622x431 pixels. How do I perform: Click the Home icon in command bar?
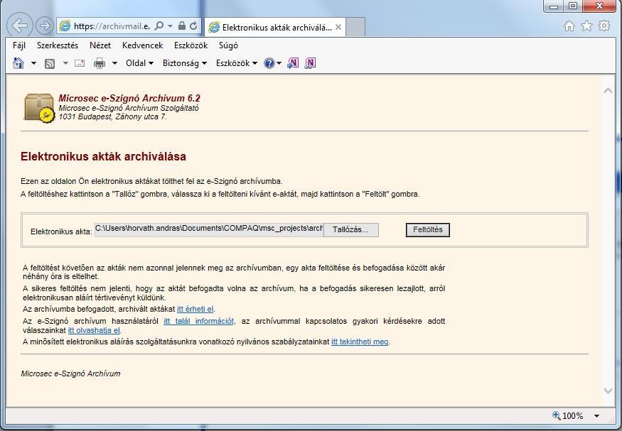pyautogui.click(x=18, y=63)
